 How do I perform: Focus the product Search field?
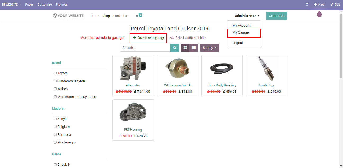[145, 48]
